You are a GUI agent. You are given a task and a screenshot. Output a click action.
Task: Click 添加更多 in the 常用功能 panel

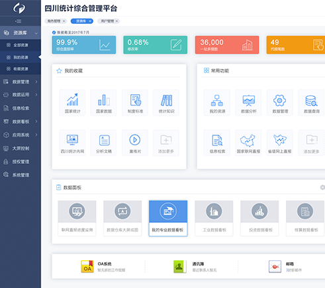(311, 143)
